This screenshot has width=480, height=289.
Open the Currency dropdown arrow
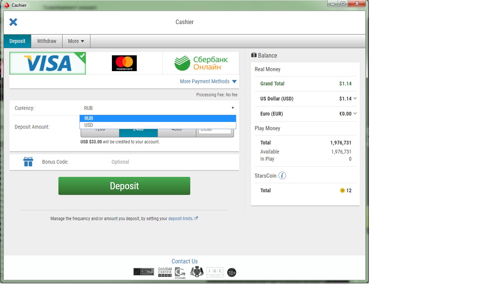point(233,108)
